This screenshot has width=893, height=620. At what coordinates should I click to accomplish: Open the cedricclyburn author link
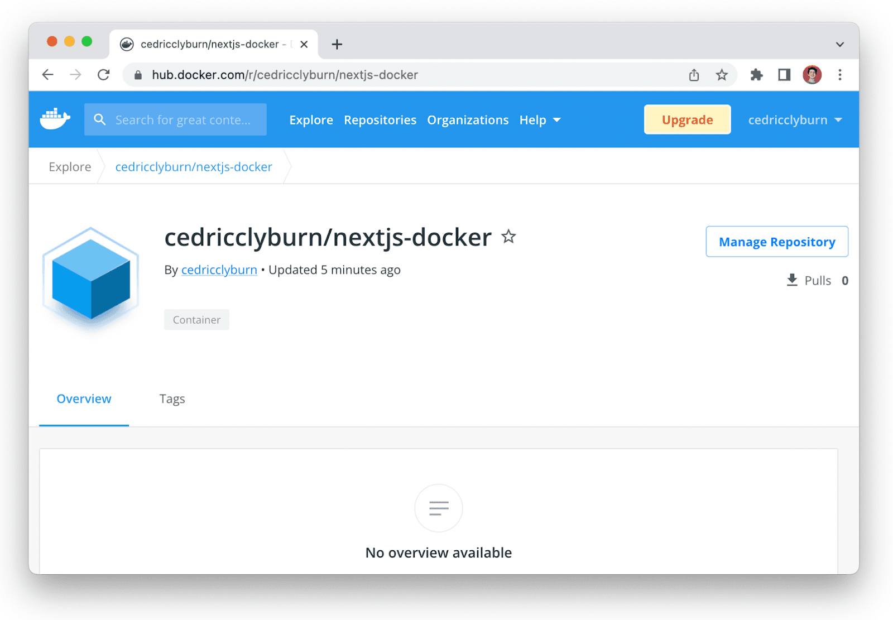click(x=219, y=270)
